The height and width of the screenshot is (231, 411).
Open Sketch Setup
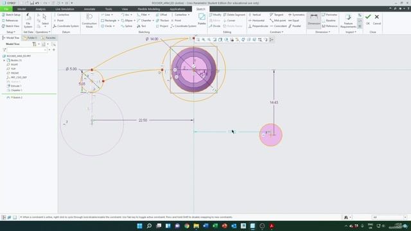point(11,15)
